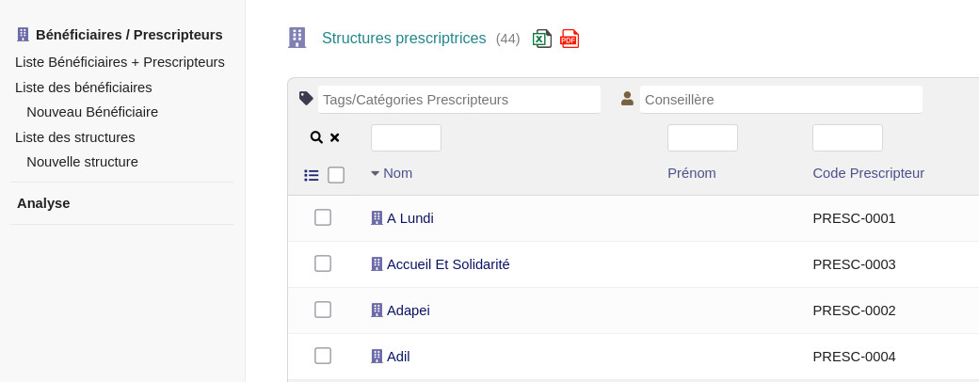Clear search filters with X icon

click(334, 137)
